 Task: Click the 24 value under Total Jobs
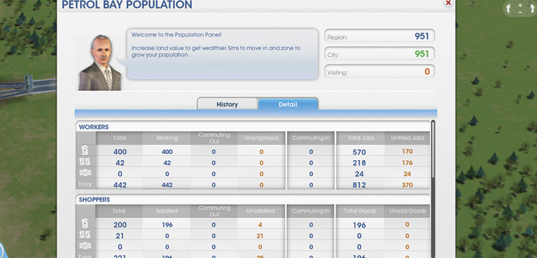click(360, 174)
